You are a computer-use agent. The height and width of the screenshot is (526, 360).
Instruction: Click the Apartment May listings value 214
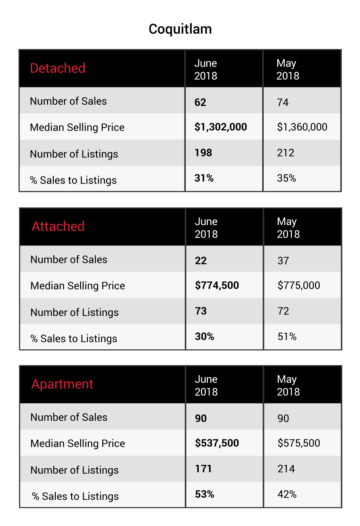pyautogui.click(x=286, y=469)
